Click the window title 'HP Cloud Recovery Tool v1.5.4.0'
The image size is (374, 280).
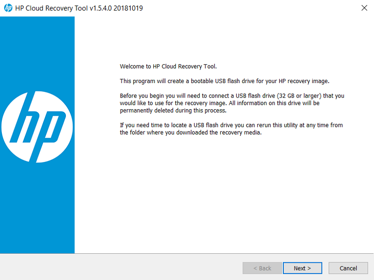[x=79, y=8]
